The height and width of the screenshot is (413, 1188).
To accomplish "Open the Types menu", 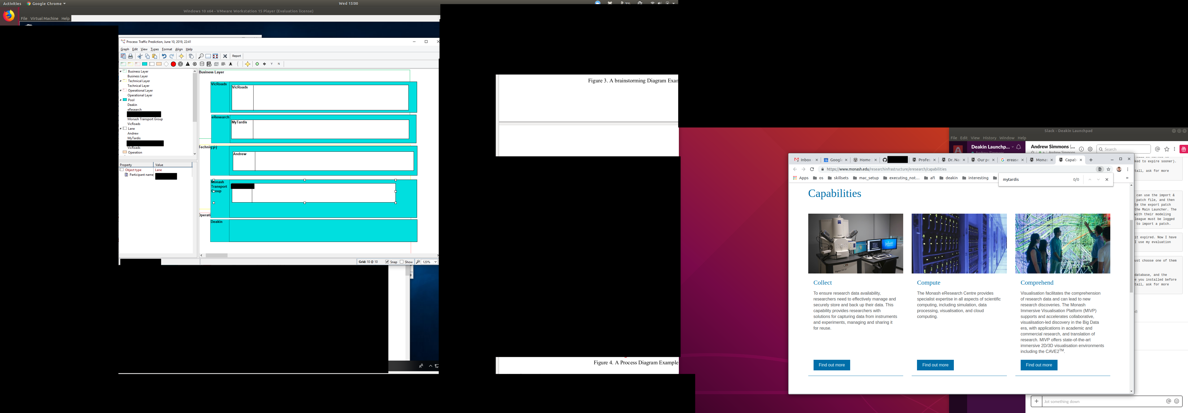I will 155,49.
